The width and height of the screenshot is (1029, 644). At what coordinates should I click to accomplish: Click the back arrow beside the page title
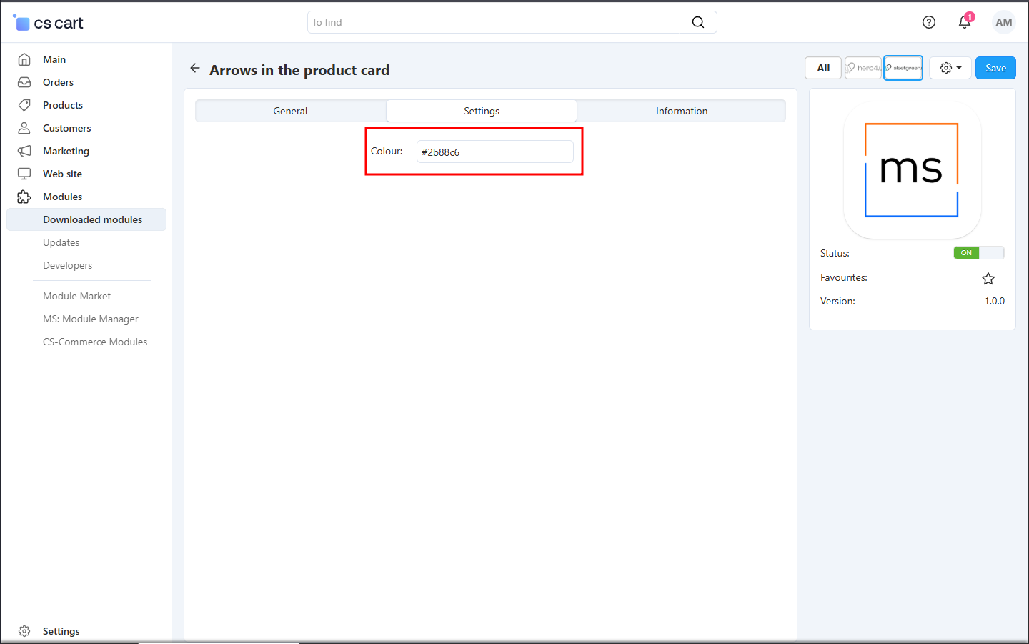pyautogui.click(x=195, y=69)
